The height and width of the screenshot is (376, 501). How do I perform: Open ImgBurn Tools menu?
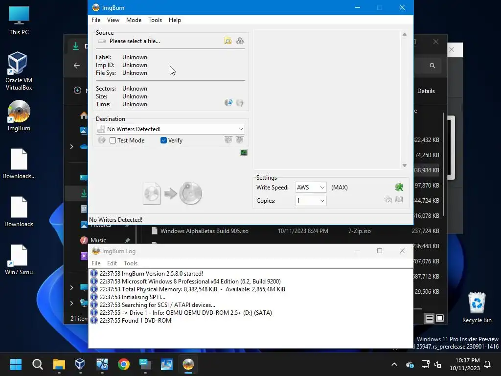click(x=155, y=20)
